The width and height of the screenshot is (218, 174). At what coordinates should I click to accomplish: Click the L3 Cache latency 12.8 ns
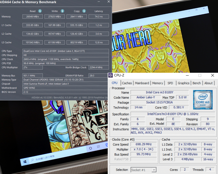[x=99, y=42]
